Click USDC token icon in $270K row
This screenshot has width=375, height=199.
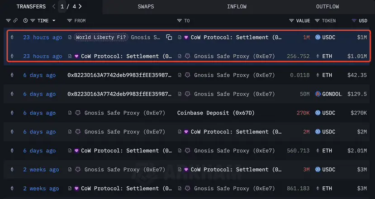[x=318, y=113]
